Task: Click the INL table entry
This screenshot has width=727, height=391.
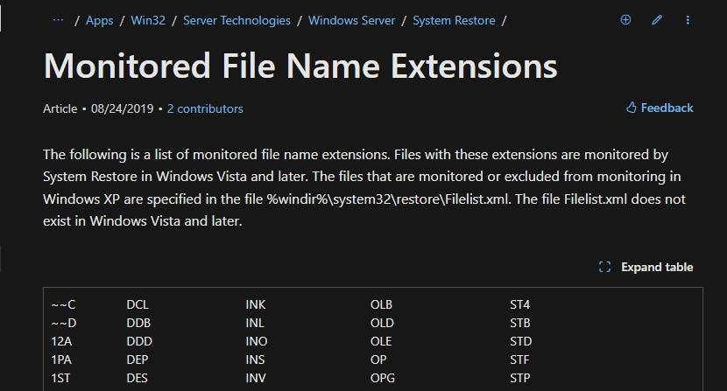Action: click(x=255, y=323)
